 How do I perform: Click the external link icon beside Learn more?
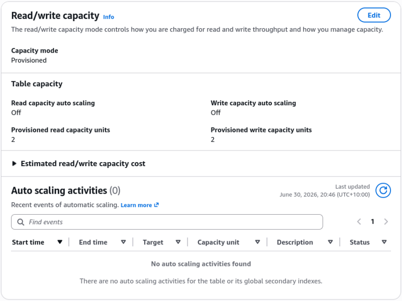(156, 205)
